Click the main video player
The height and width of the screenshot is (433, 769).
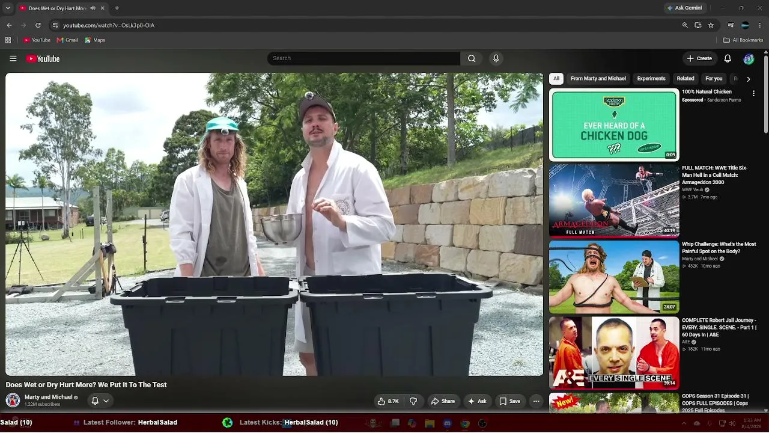(x=274, y=224)
